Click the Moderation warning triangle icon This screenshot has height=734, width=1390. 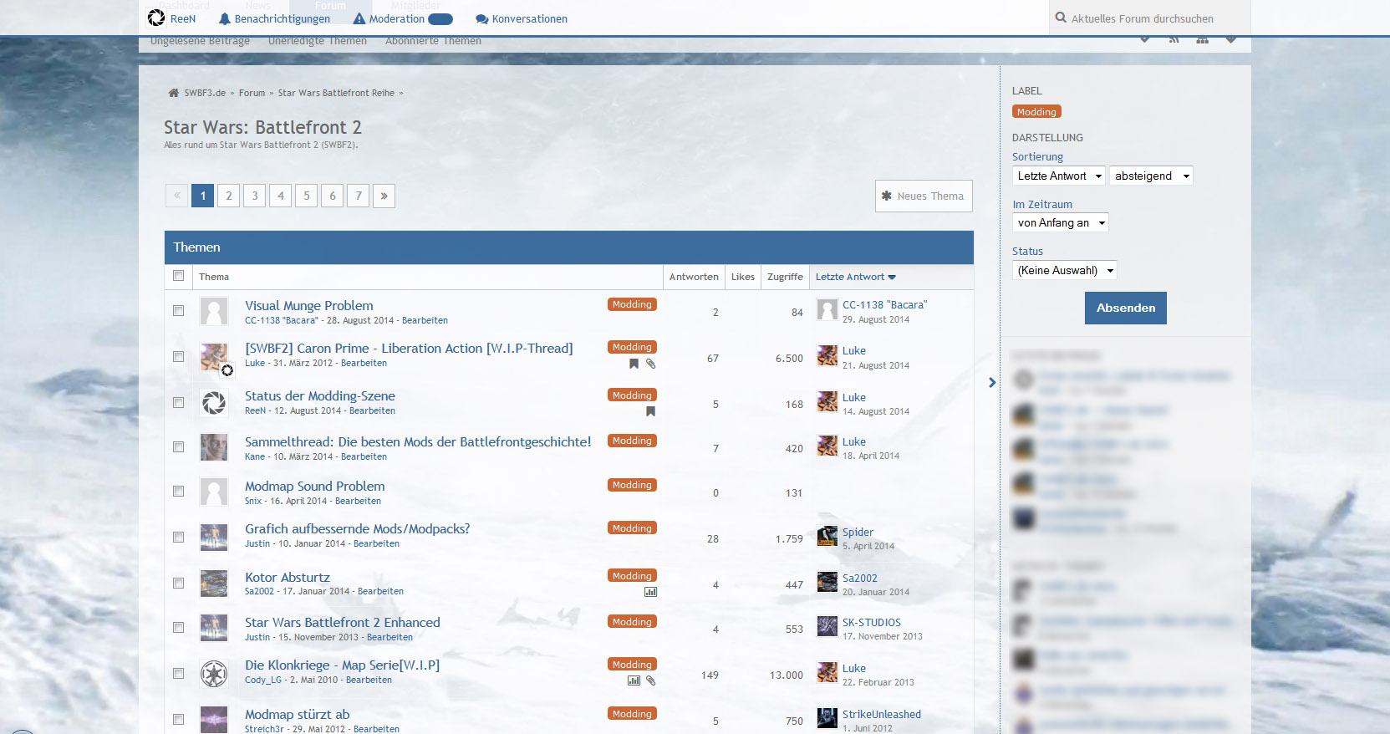(x=359, y=18)
